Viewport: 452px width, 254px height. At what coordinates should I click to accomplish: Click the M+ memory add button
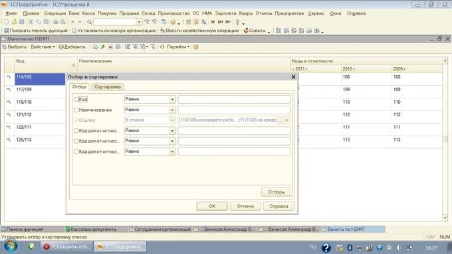coord(221,22)
